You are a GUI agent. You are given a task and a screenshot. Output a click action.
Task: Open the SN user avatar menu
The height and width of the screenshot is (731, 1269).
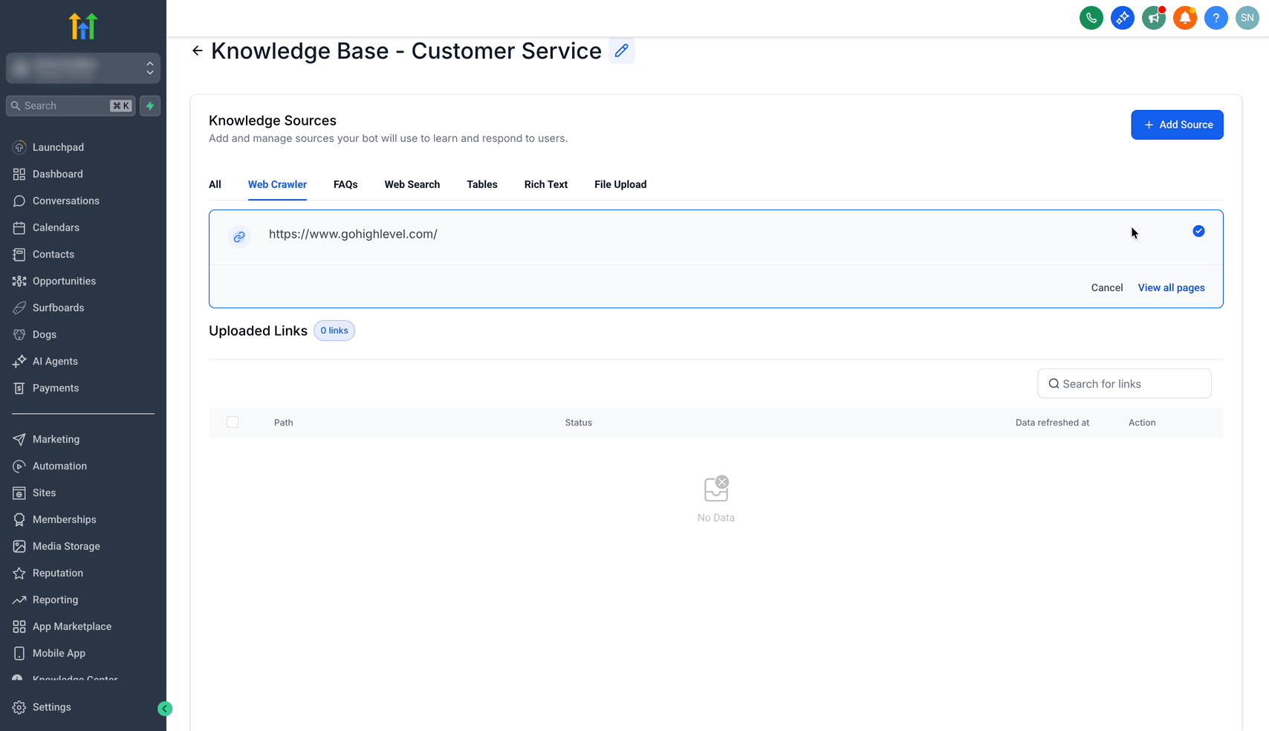[1247, 18]
